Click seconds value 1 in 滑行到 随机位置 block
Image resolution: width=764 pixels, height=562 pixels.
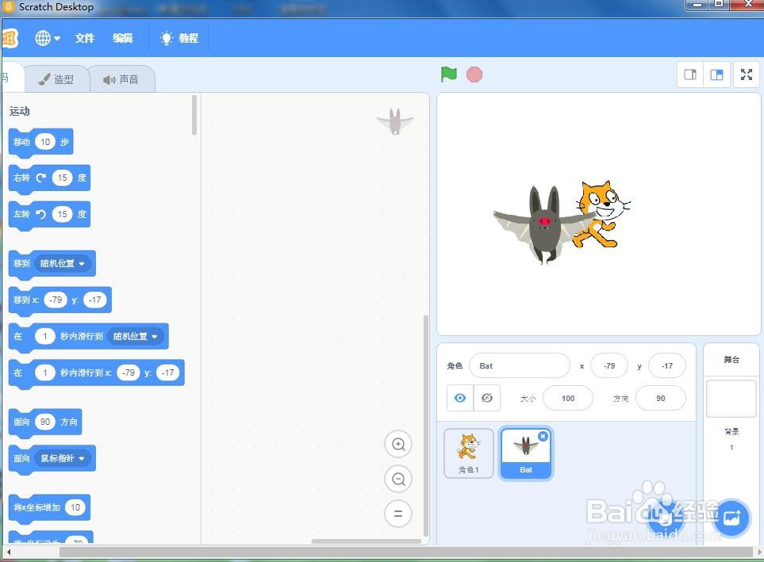click(x=45, y=337)
